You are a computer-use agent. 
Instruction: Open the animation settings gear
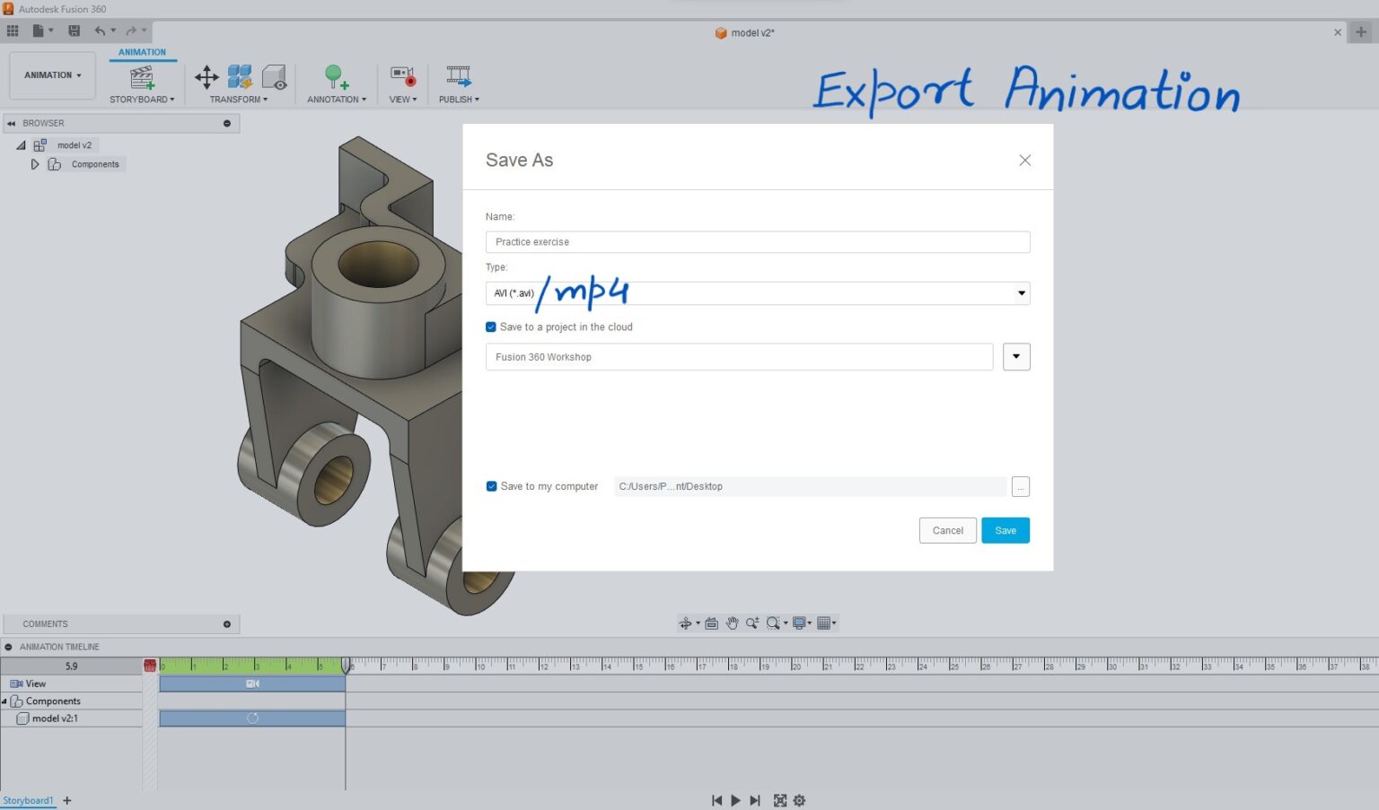click(x=799, y=800)
